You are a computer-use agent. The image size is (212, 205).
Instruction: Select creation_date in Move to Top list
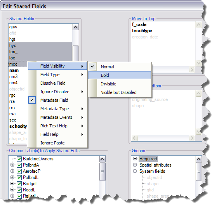click(x=145, y=37)
